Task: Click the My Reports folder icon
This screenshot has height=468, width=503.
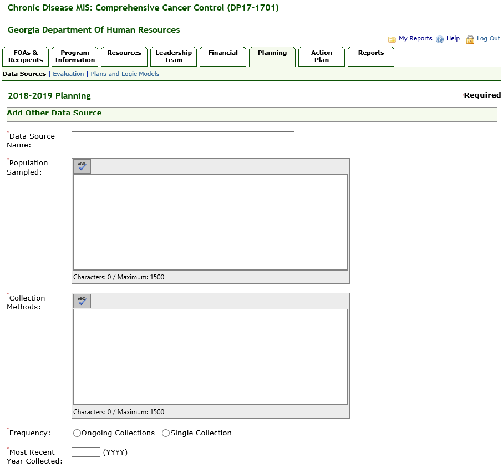Action: coord(392,39)
